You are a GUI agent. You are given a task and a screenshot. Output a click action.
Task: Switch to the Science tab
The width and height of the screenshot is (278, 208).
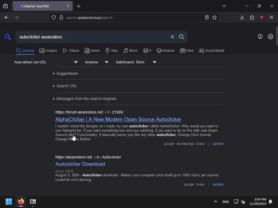165,51
